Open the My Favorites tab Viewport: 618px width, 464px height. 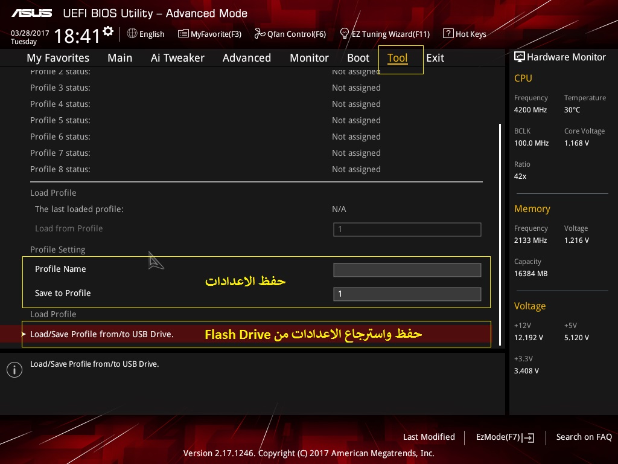pyautogui.click(x=58, y=58)
